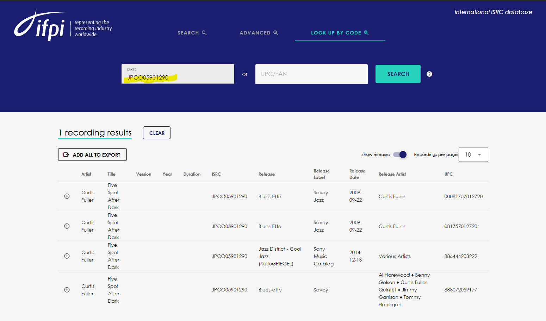Click the ISRC column header

[216, 174]
